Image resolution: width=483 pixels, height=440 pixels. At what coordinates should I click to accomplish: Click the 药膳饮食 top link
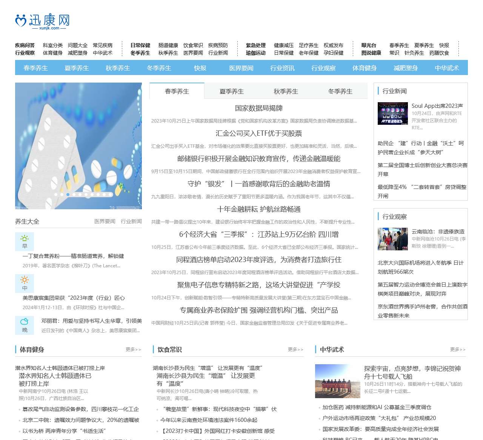pos(439,53)
